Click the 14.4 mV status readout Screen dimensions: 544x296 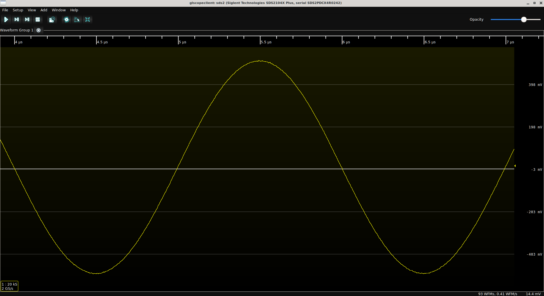coord(533,294)
